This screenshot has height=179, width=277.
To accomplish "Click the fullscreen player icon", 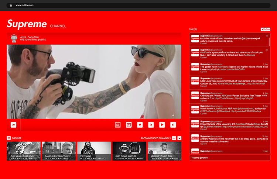I will [x=129, y=125].
